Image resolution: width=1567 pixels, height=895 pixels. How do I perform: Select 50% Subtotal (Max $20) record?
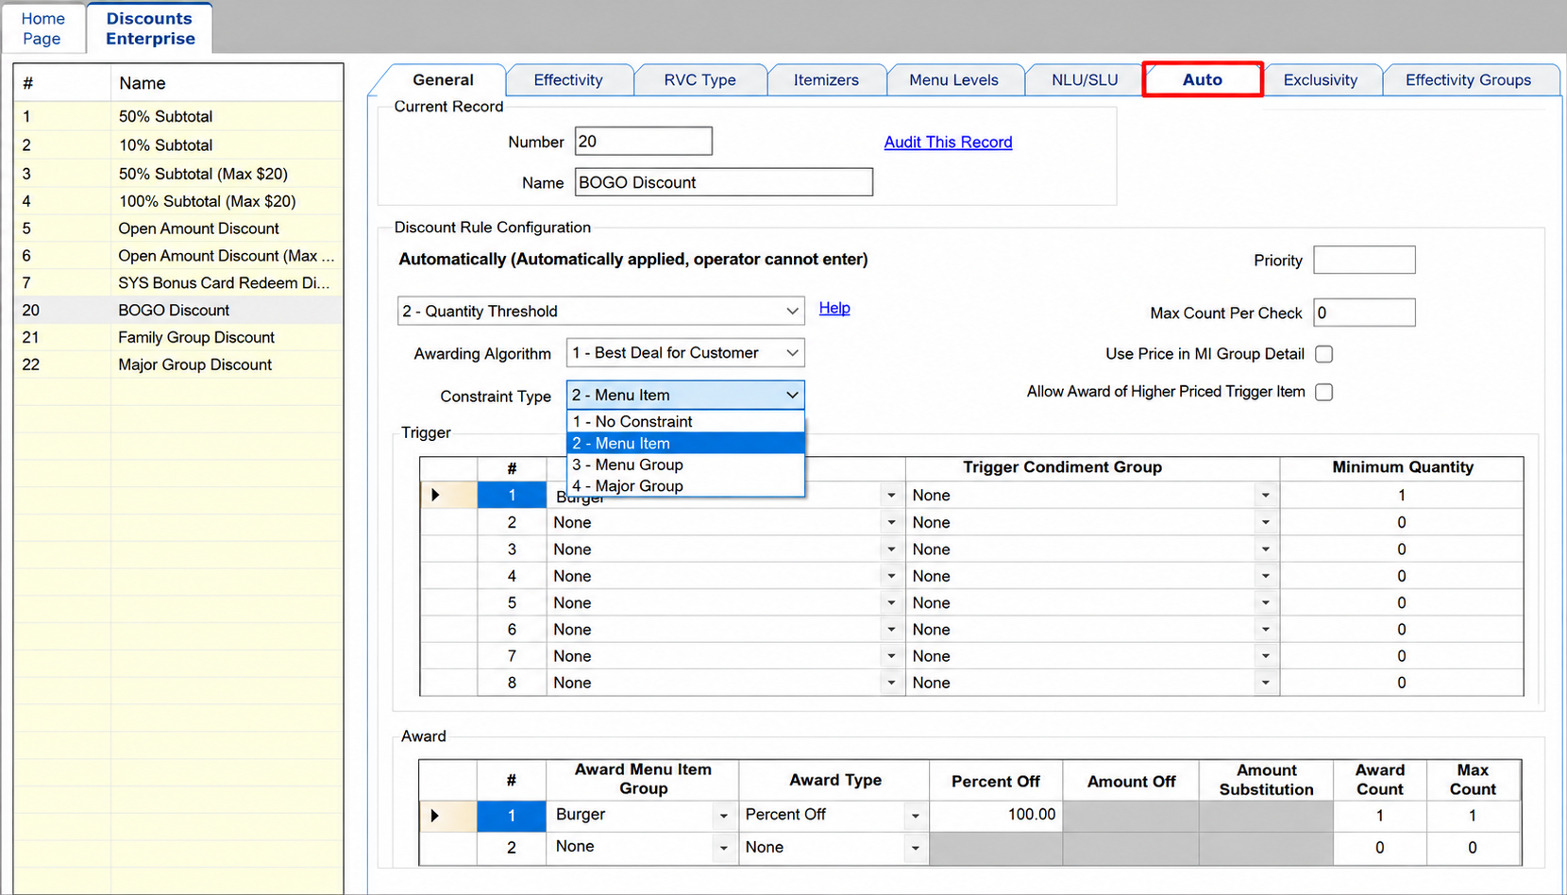(178, 174)
